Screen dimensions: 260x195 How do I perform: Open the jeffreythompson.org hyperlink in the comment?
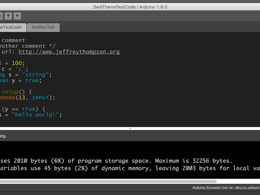(x=69, y=51)
